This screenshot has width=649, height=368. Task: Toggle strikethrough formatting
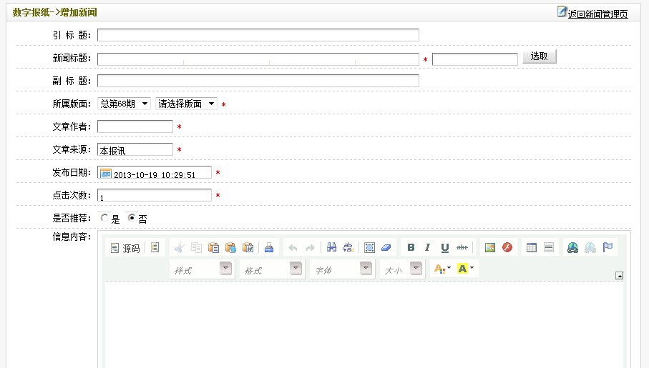click(462, 247)
